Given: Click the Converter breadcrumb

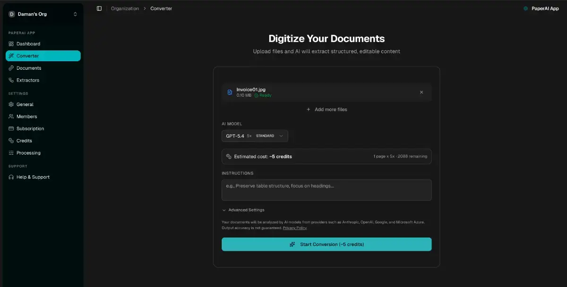Looking at the screenshot, I should click(161, 8).
